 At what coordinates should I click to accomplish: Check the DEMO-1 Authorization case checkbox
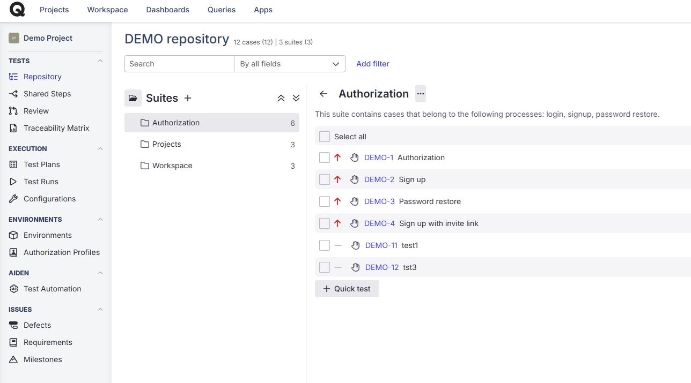tap(325, 157)
